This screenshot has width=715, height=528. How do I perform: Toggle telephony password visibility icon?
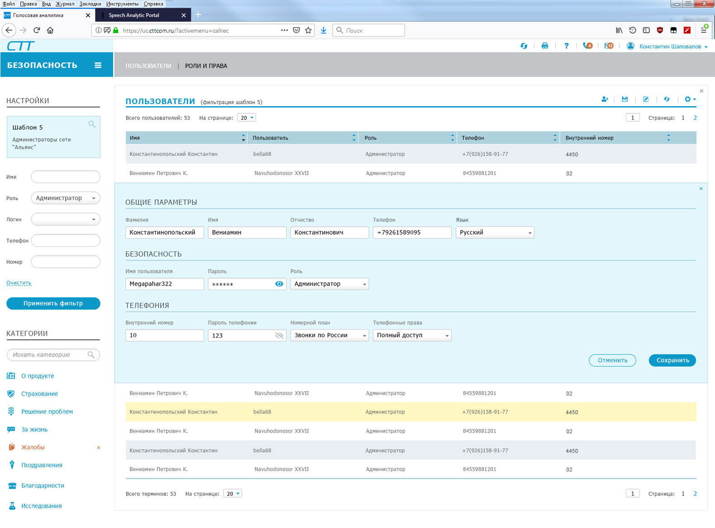pos(279,335)
